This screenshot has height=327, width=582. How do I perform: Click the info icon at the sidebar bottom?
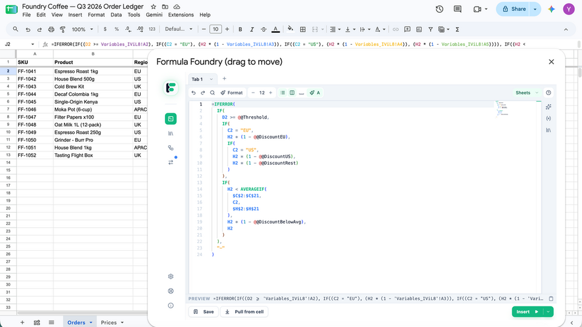pyautogui.click(x=171, y=305)
